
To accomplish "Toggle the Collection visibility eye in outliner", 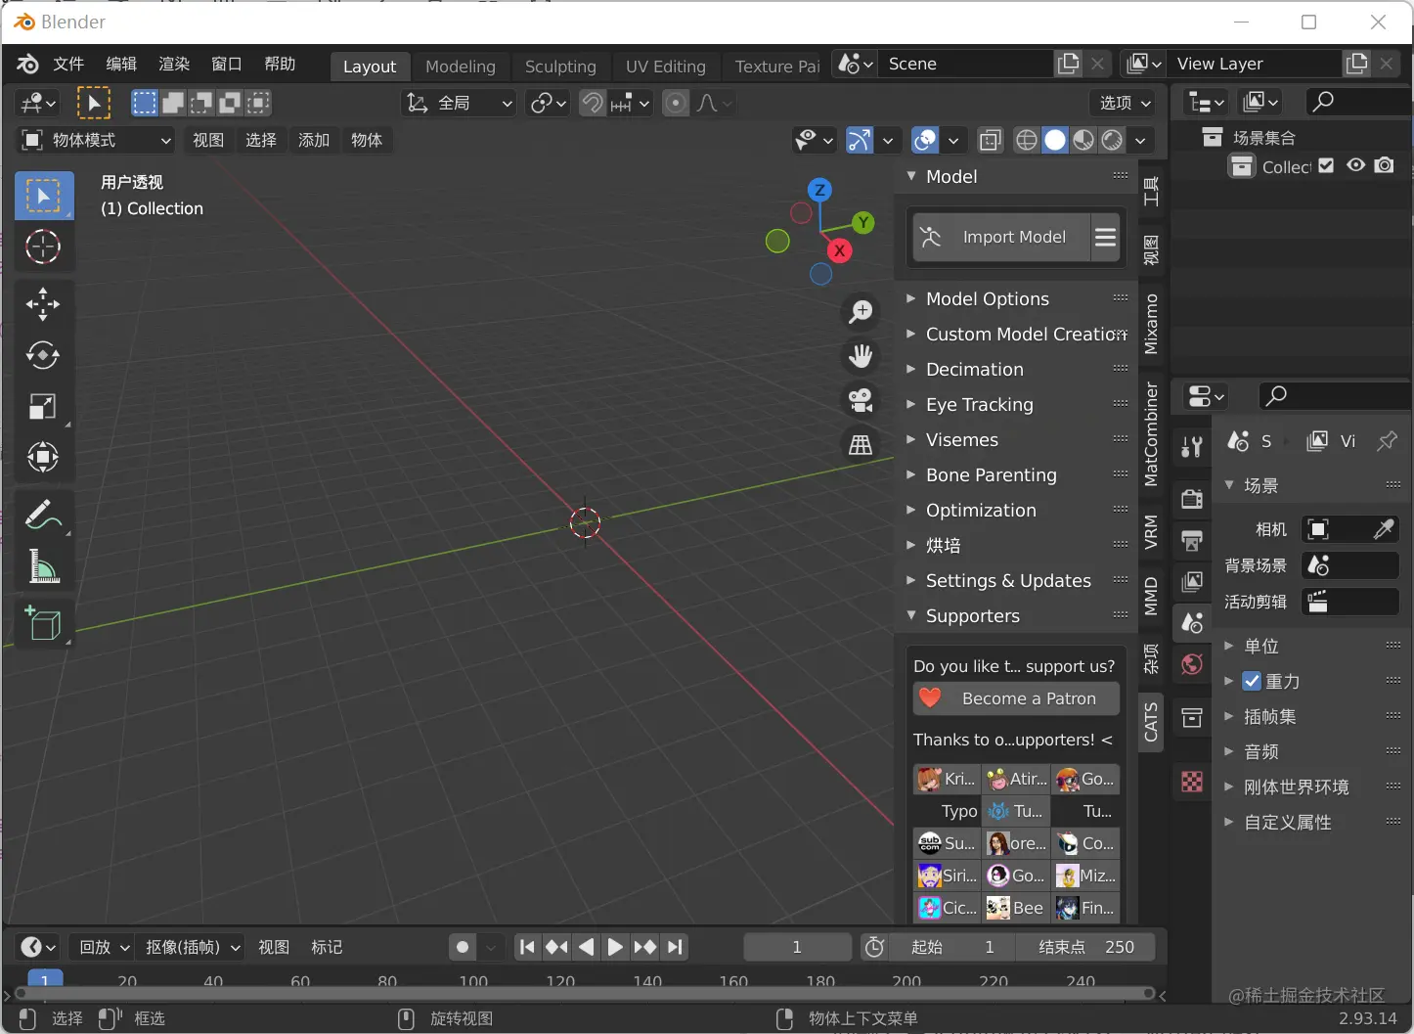I will coord(1355,165).
